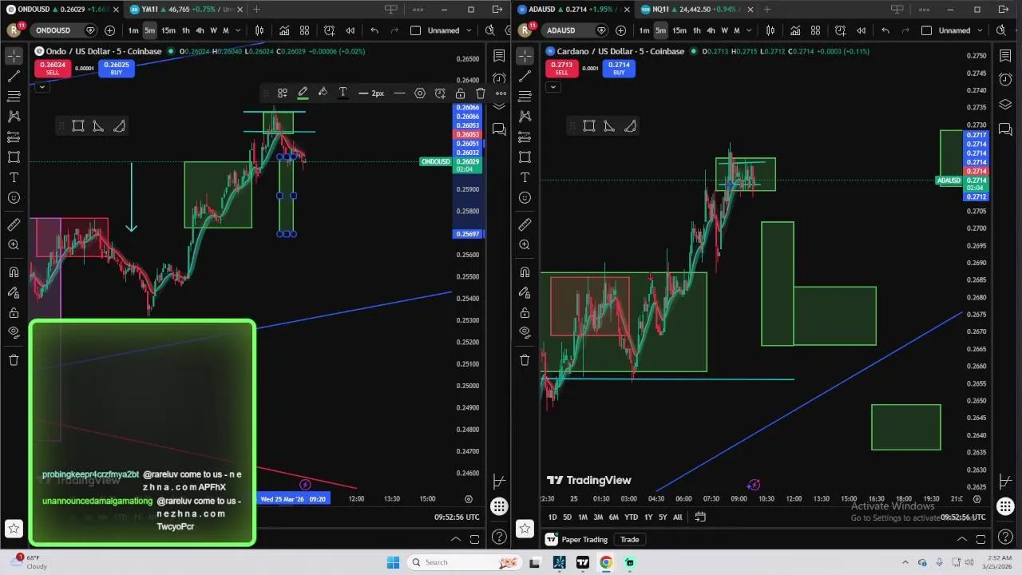Select ADAUSD tab in right window
The width and height of the screenshot is (1022, 575).
[x=574, y=10]
